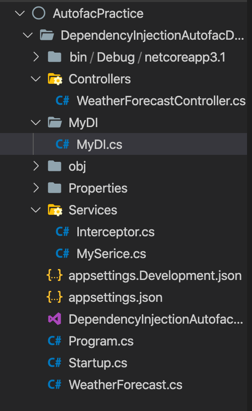Click the Controllers folder gear icon
Image resolution: width=252 pixels, height=411 pixels.
coord(55,79)
